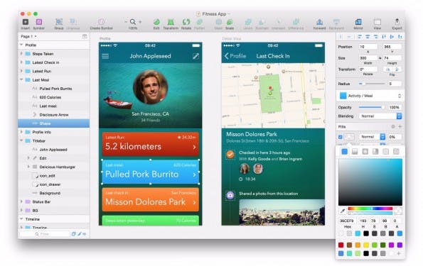Select the Background layer
The image size is (423, 266).
tap(54, 193)
